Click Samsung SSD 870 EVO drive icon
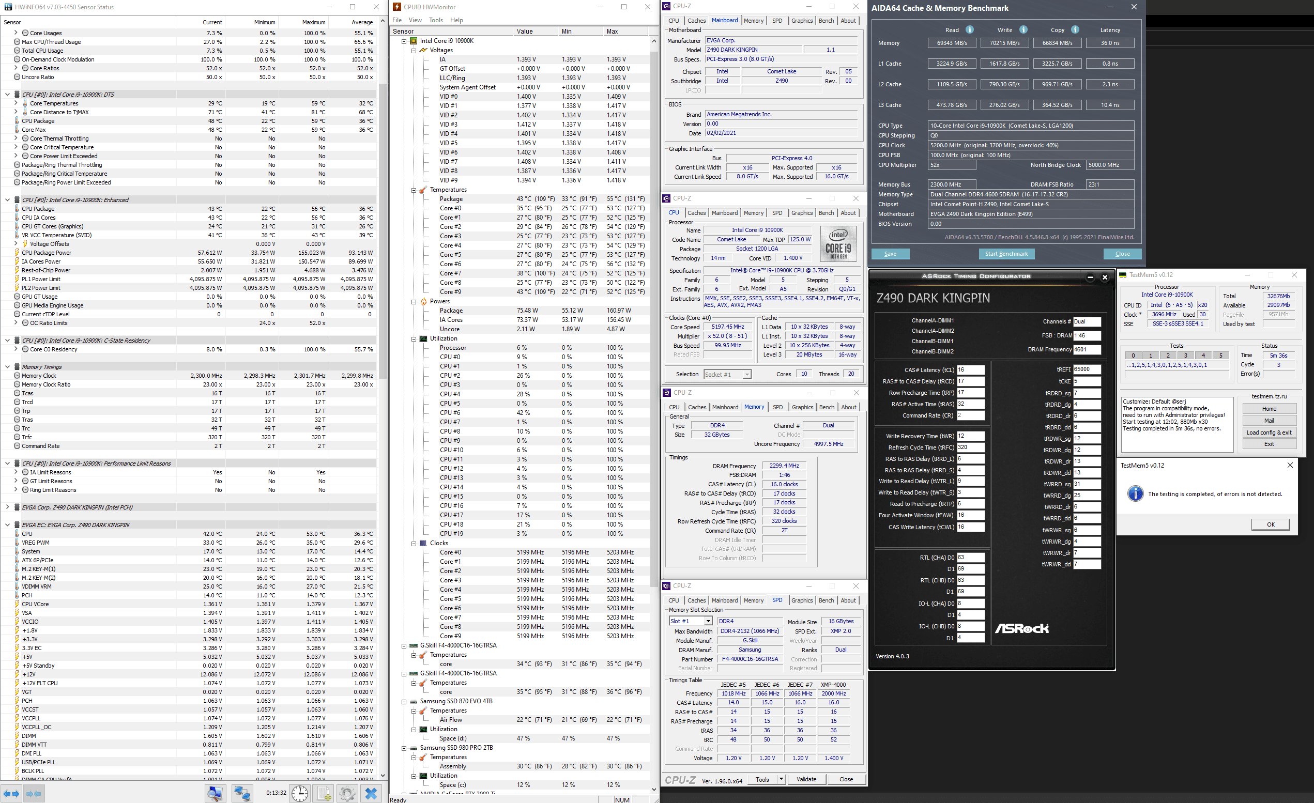Screen dimensions: 1314x803 414,701
